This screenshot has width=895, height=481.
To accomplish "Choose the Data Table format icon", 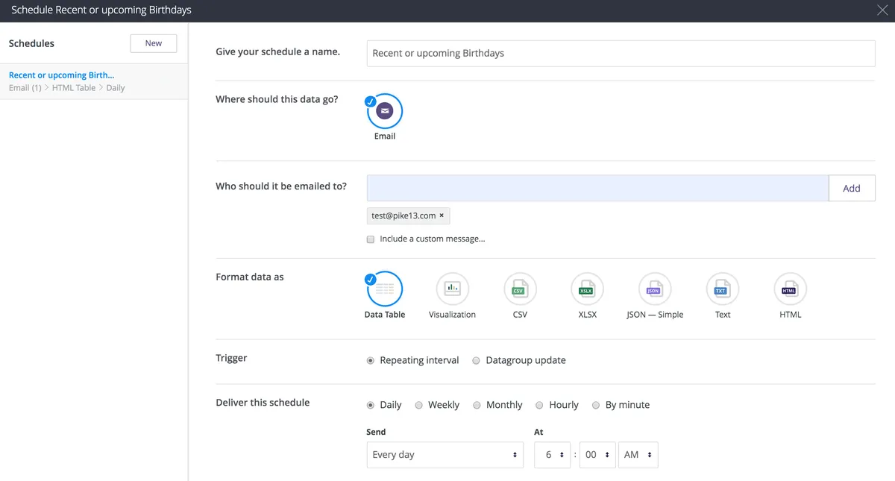I will [385, 289].
